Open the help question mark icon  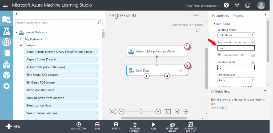(x=226, y=5)
